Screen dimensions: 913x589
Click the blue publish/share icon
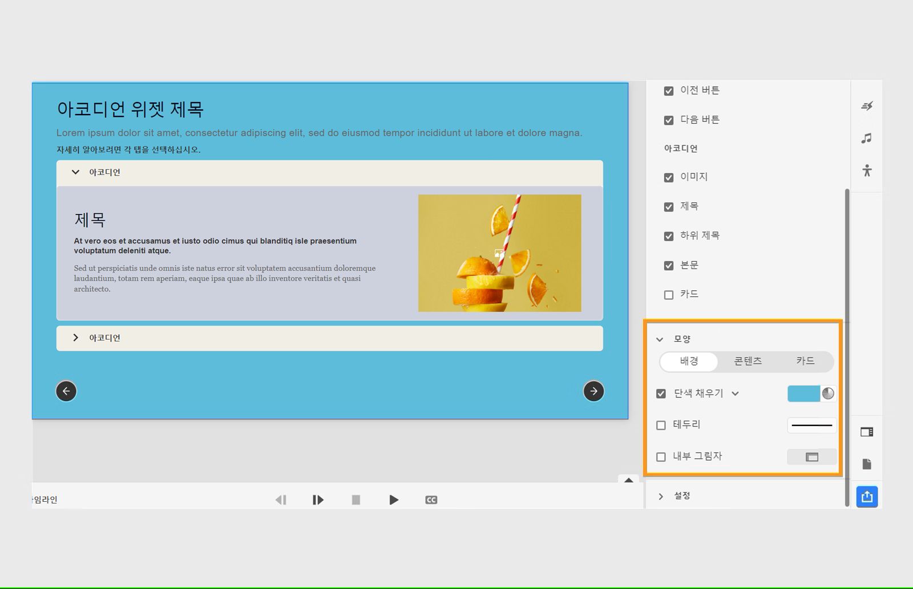(867, 496)
